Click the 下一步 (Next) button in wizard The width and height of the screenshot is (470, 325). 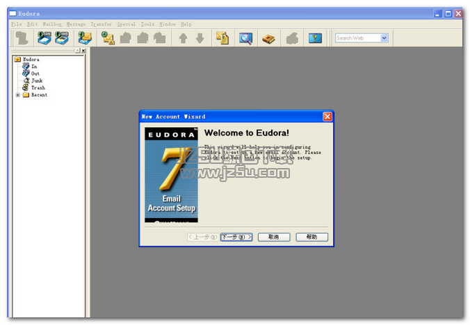(236, 237)
